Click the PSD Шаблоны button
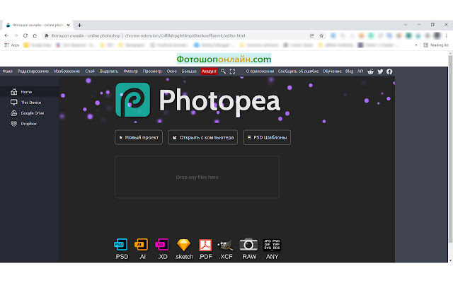Image resolution: width=453 pixels, height=283 pixels. pyautogui.click(x=267, y=137)
